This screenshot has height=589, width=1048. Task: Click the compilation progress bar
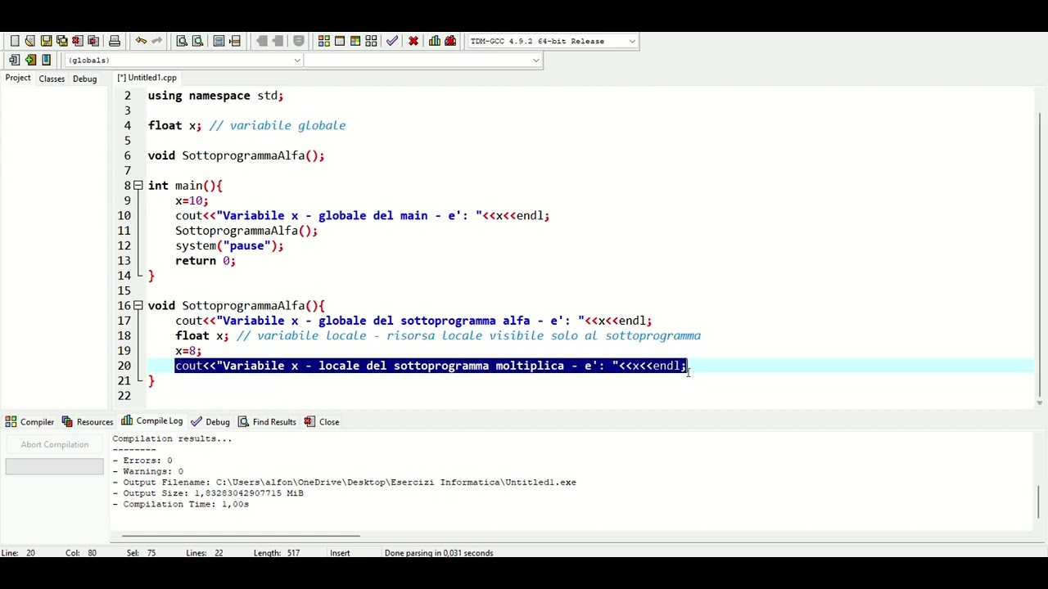(x=55, y=467)
